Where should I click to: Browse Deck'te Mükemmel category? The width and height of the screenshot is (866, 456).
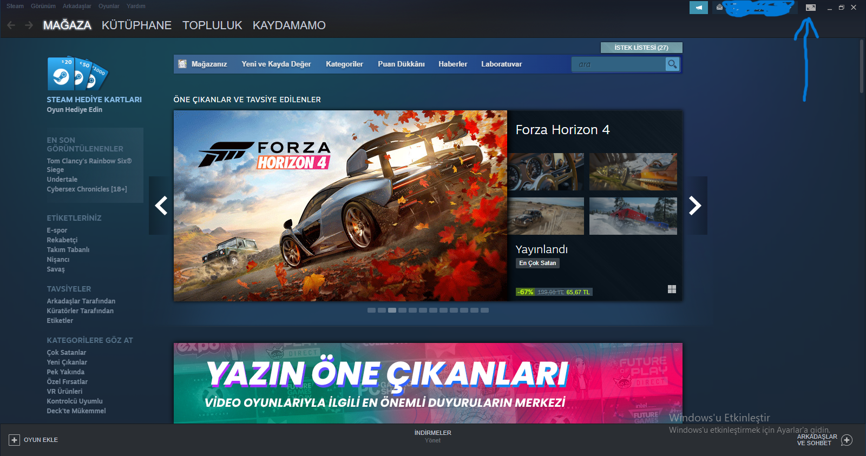point(76,411)
